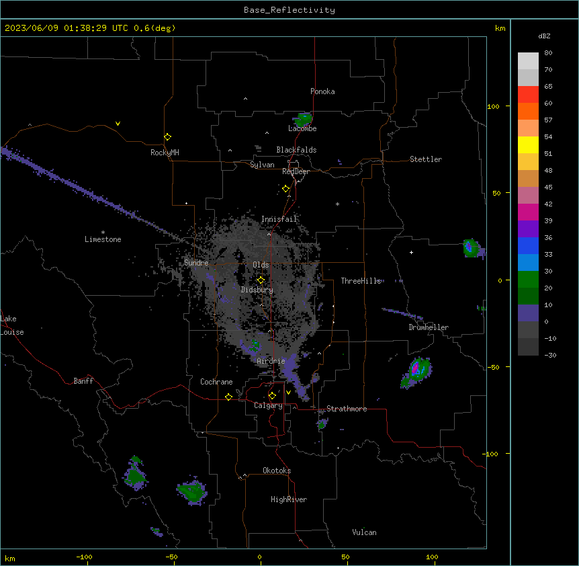Image resolution: width=579 pixels, height=566 pixels.
Task: Click the RedDeer city label
Action: coord(296,171)
